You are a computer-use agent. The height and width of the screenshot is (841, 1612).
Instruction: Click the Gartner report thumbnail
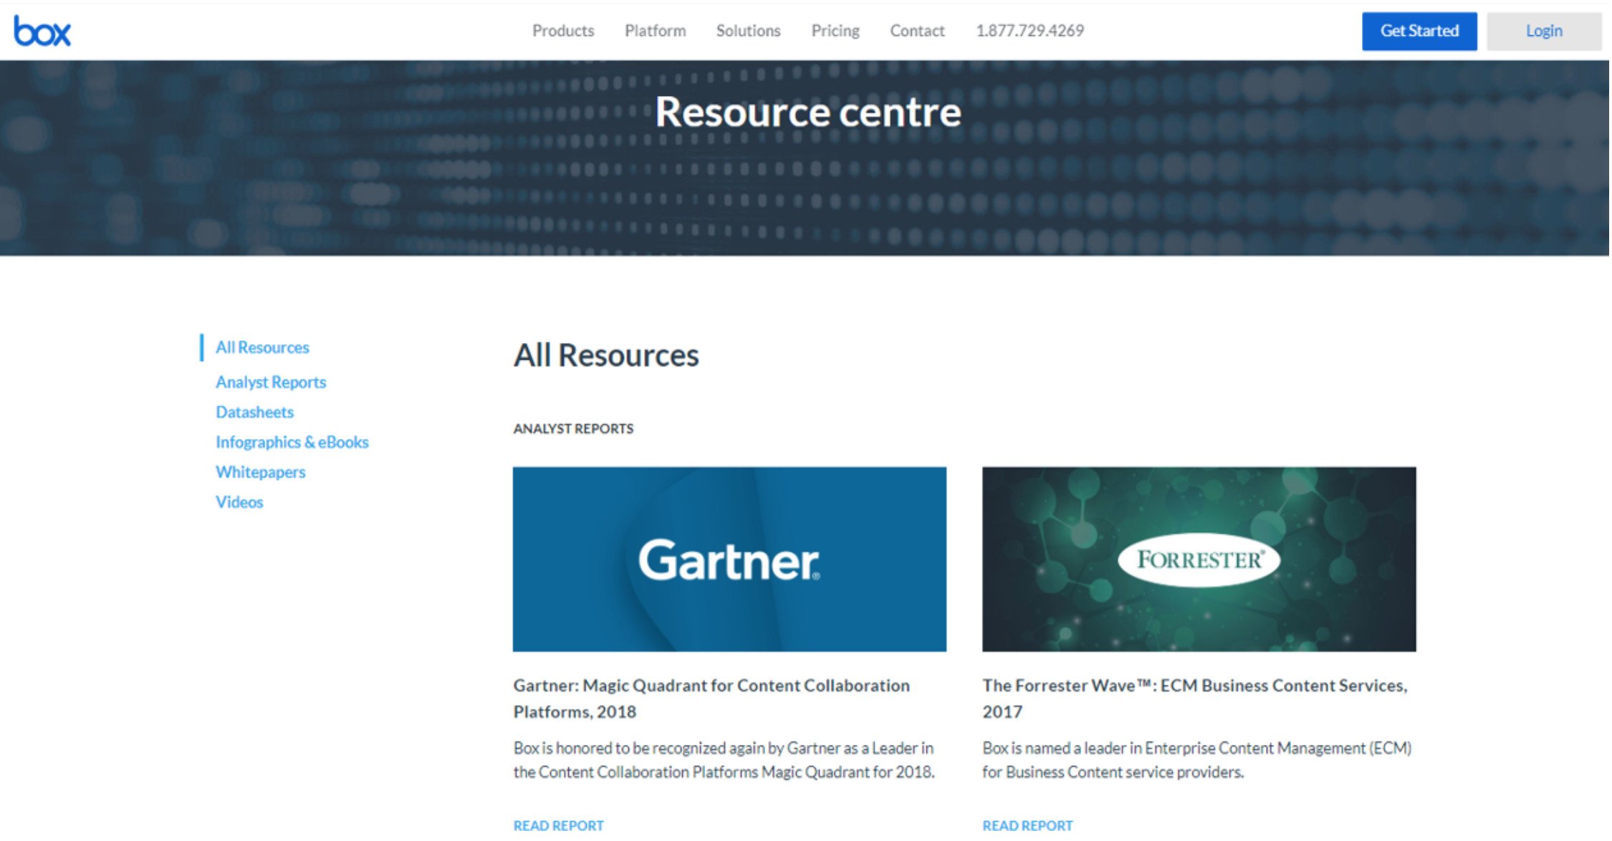tap(729, 559)
